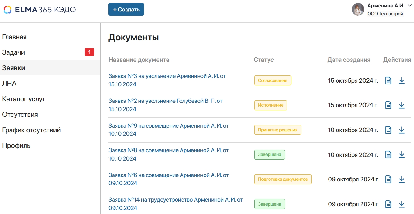The height and width of the screenshot is (214, 414).
Task: Click creation date of Заявка №2
Action: pos(353,105)
